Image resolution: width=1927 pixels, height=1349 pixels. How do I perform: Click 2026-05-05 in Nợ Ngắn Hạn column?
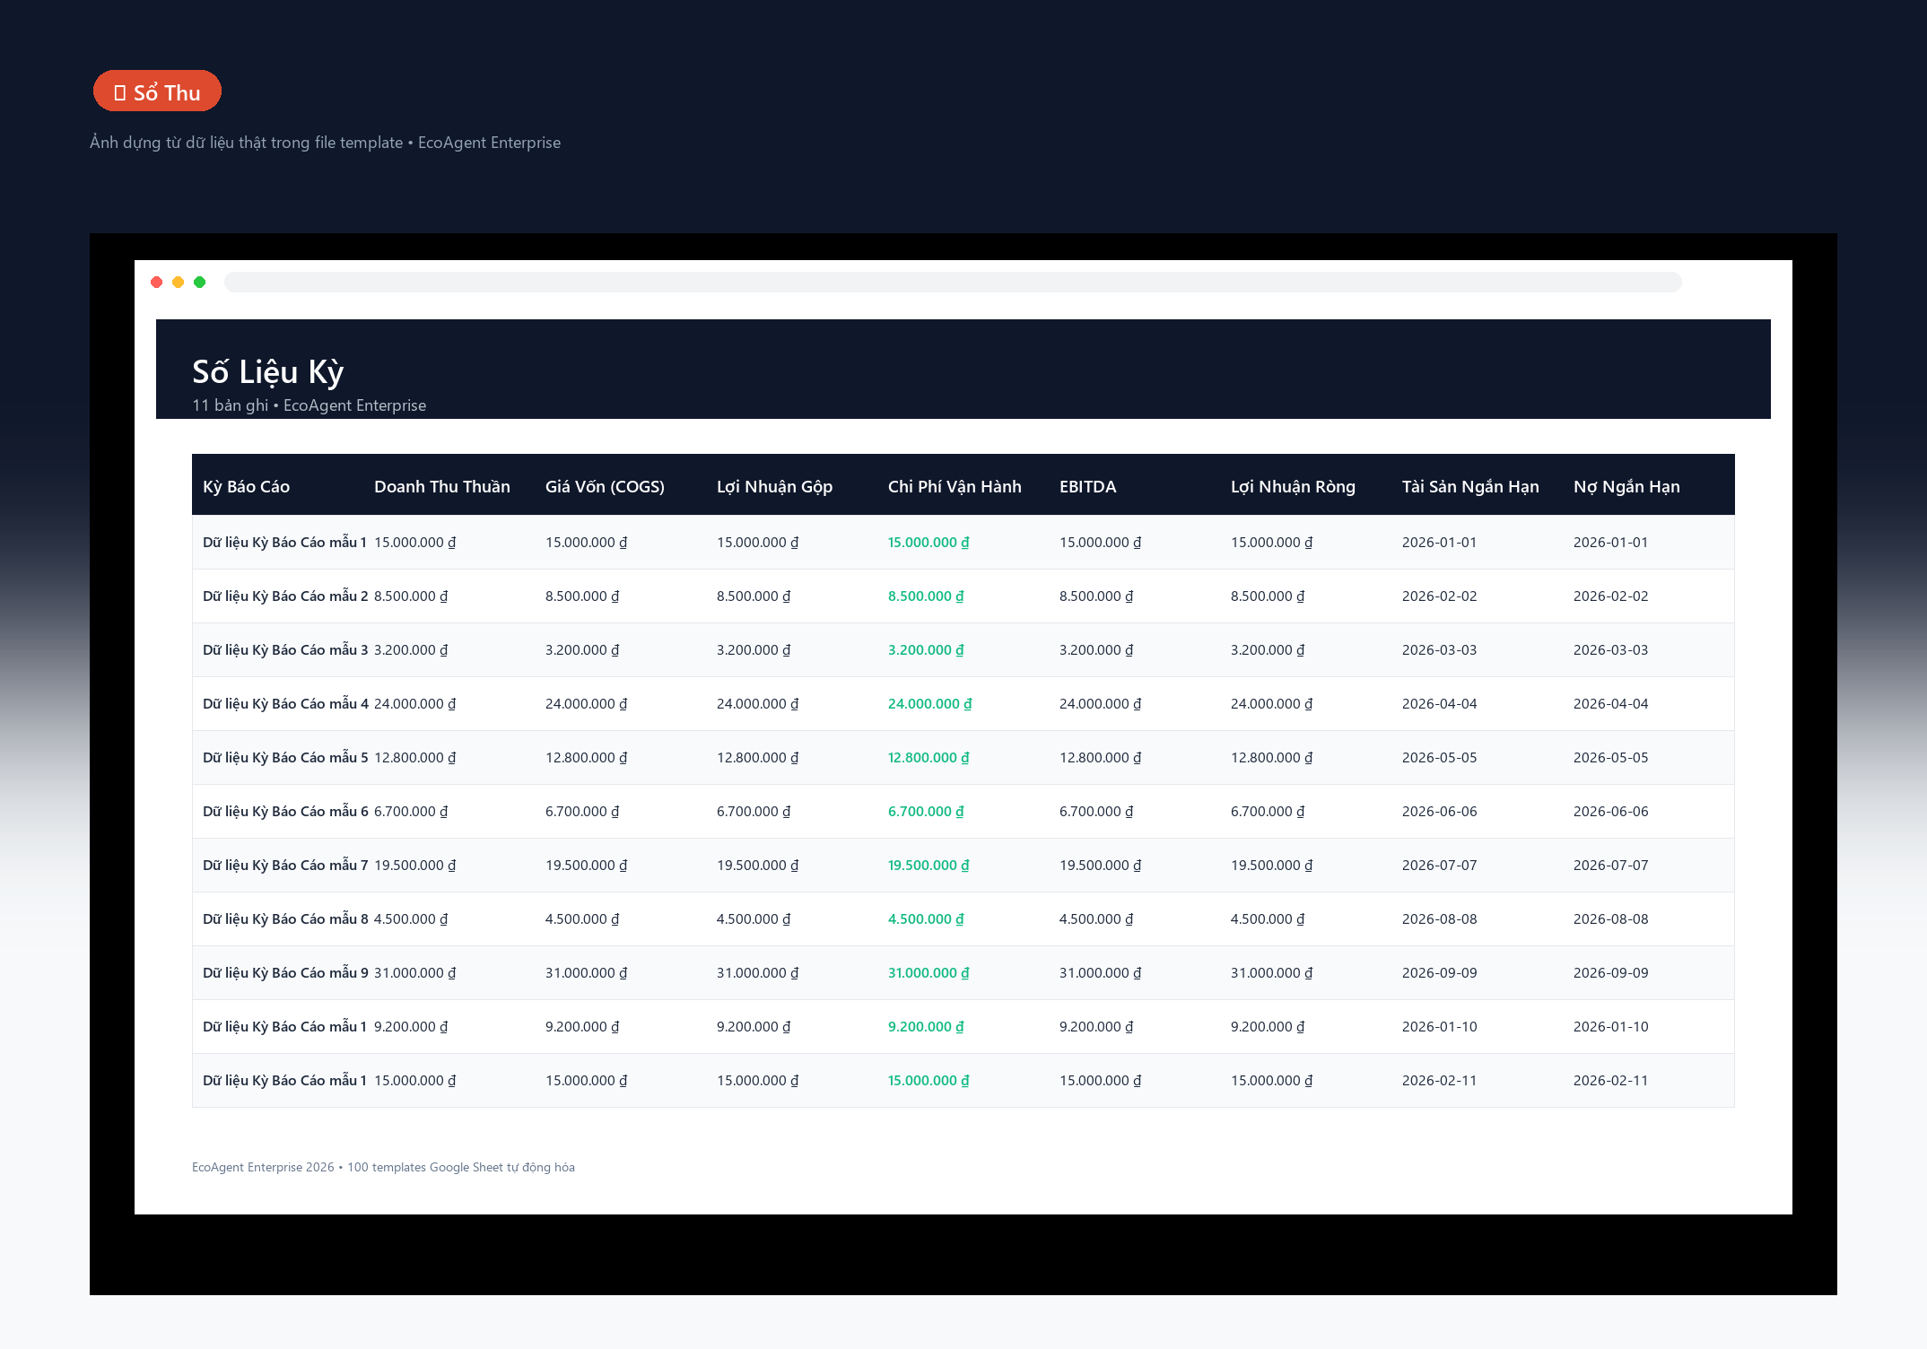[1610, 758]
